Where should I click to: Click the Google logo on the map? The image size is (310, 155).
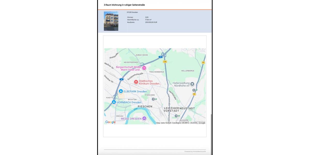pos(111,122)
